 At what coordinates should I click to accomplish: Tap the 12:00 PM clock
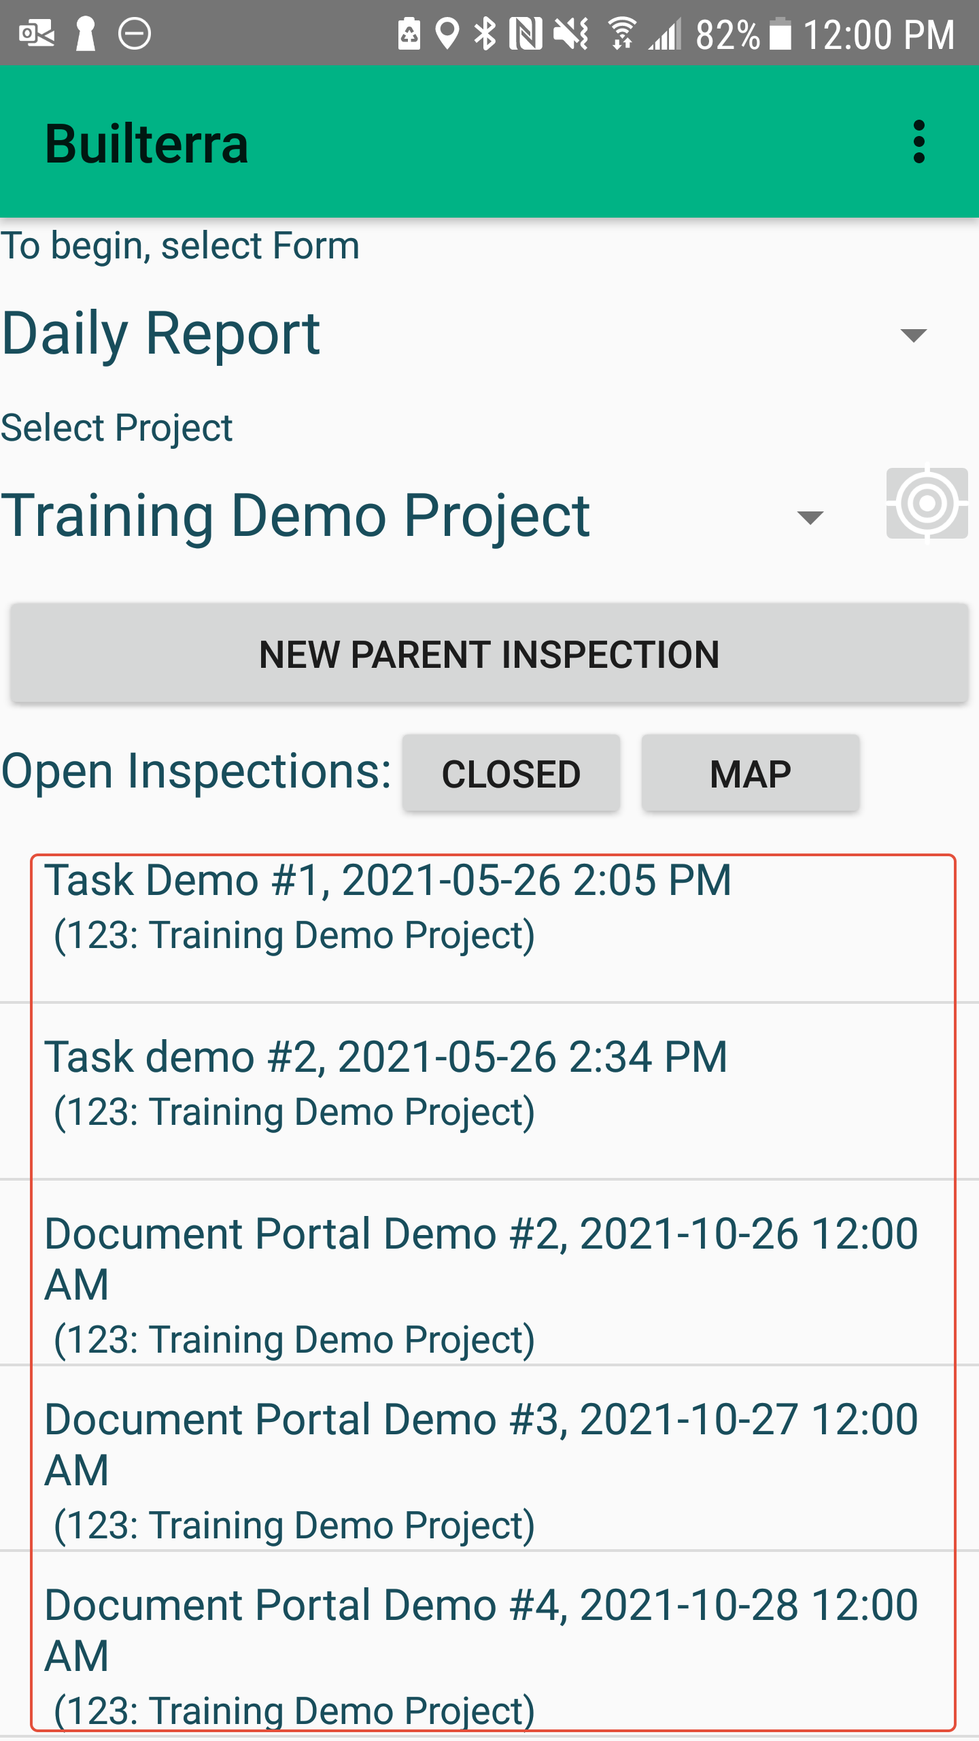[879, 35]
